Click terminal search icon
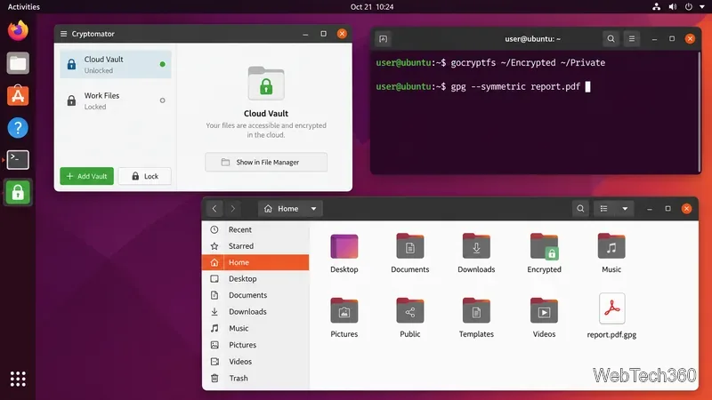The width and height of the screenshot is (712, 400). pos(611,38)
